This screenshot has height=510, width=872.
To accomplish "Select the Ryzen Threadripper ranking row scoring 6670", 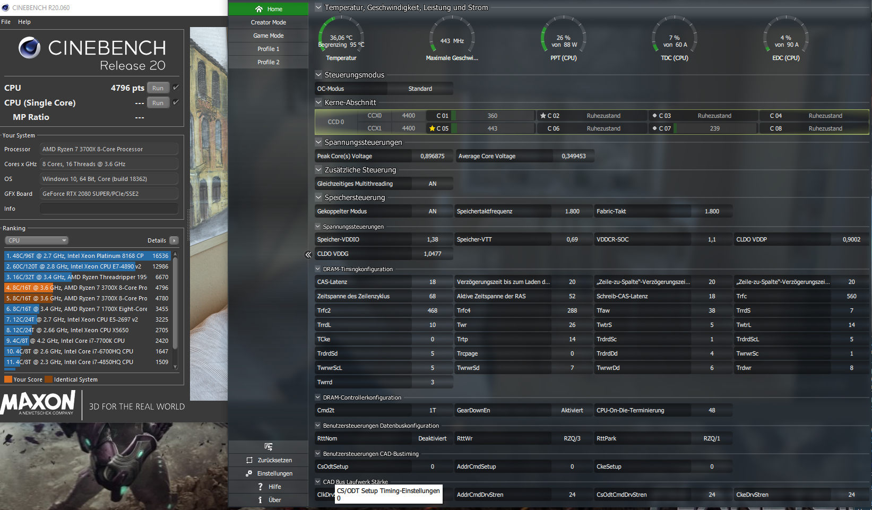I will point(87,277).
